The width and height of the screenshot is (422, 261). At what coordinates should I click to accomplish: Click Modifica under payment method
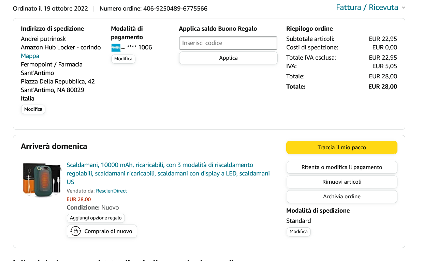click(x=123, y=59)
